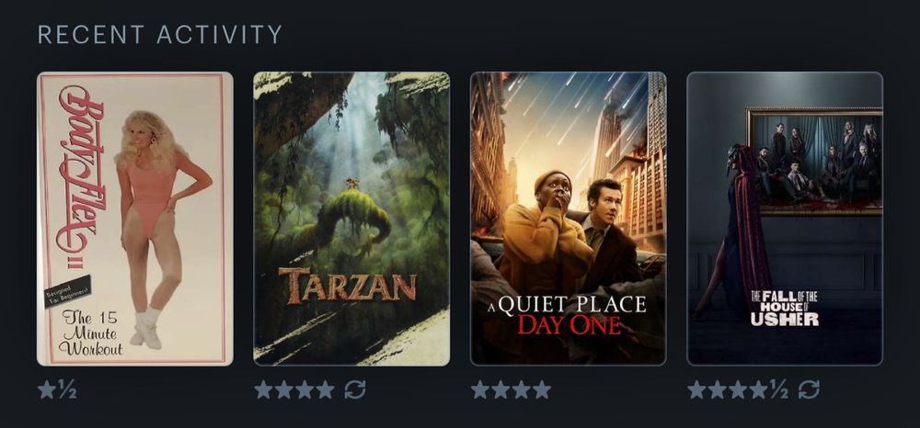Click the first star under the Tarzan poster
Viewport: 920px width, 428px height.
coord(263,389)
